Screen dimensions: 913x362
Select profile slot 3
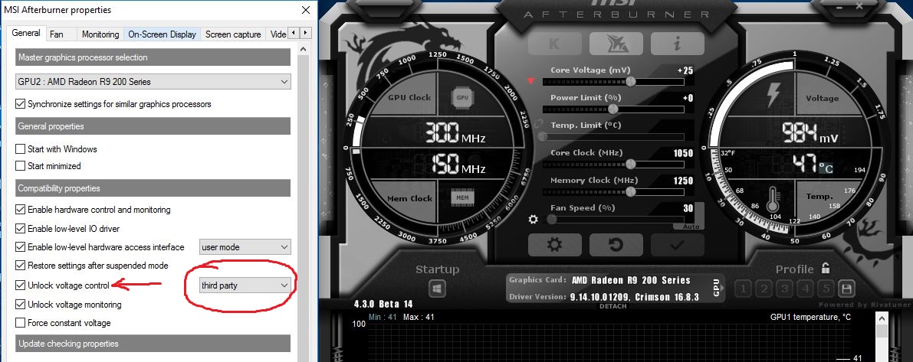coord(785,289)
